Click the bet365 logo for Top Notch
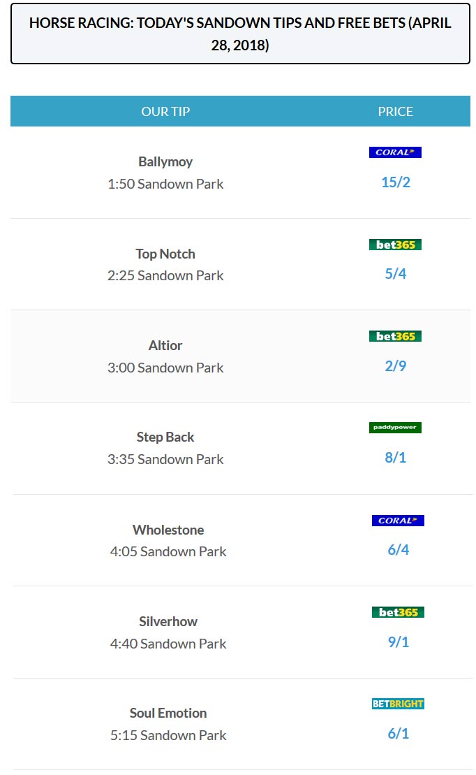The image size is (476, 775). [395, 245]
